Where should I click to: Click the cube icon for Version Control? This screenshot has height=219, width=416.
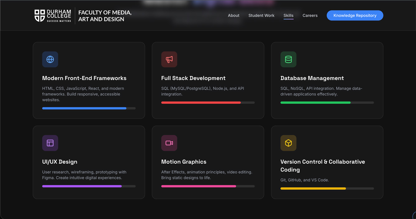click(x=288, y=143)
